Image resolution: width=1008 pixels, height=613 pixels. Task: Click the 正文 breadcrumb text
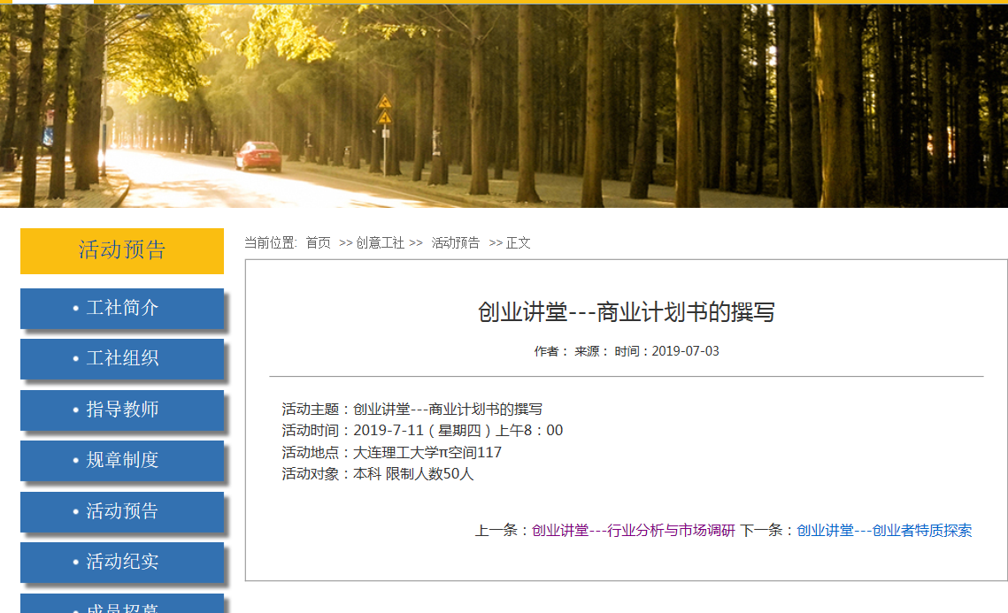(x=518, y=243)
